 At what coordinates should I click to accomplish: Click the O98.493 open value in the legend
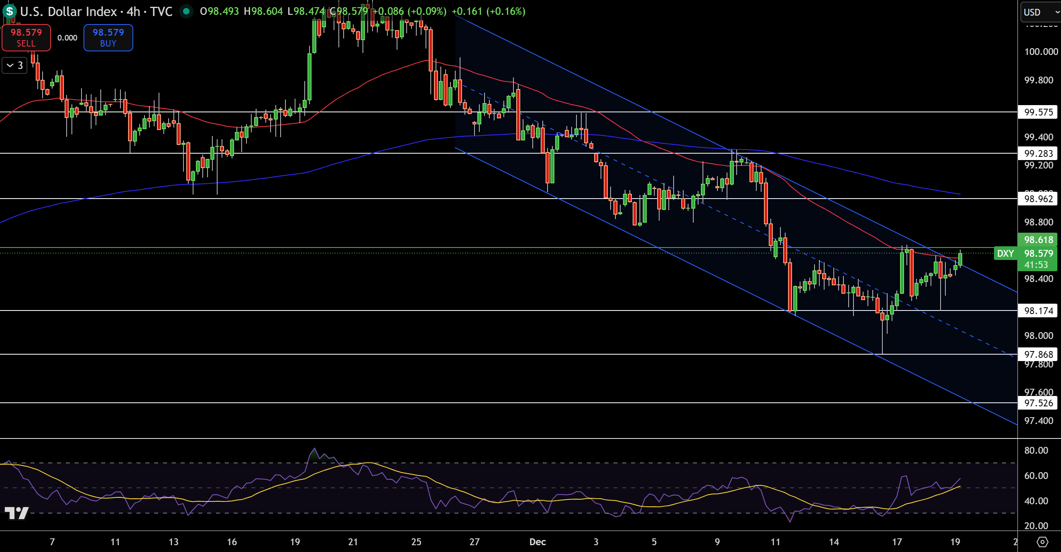pyautogui.click(x=220, y=12)
